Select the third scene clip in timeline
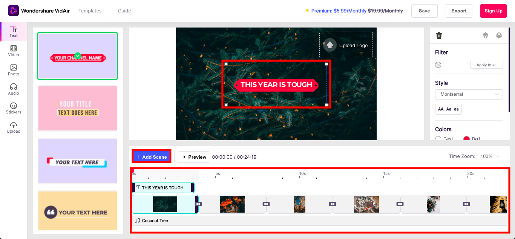 tap(300, 204)
